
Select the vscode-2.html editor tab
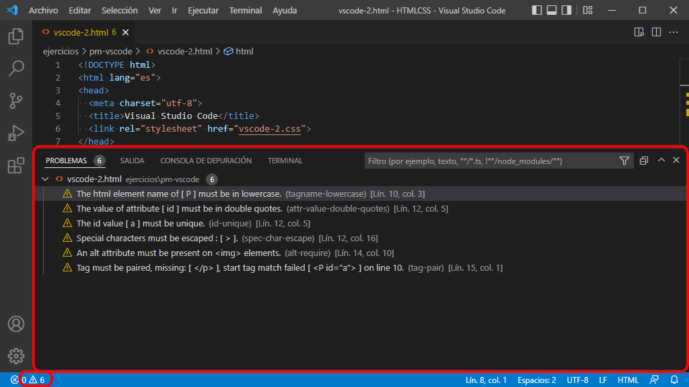(83, 32)
